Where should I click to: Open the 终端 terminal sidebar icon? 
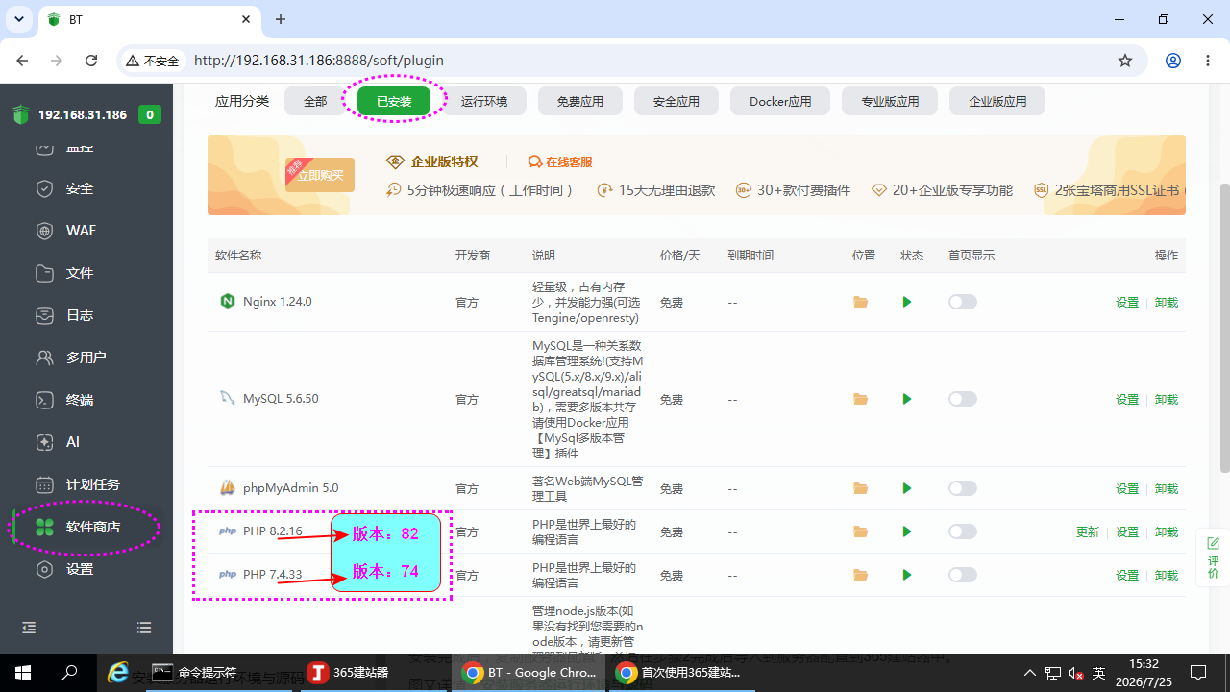coord(44,400)
